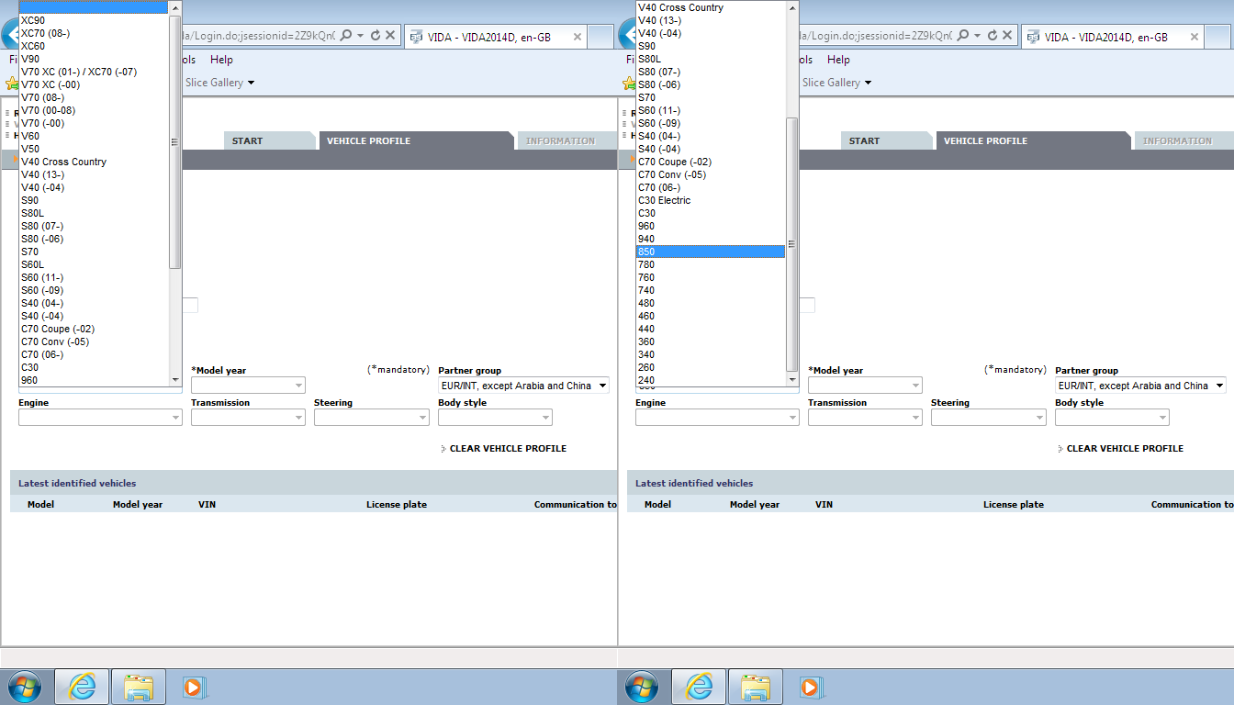Click search magnifier in right browser address bar

(963, 35)
